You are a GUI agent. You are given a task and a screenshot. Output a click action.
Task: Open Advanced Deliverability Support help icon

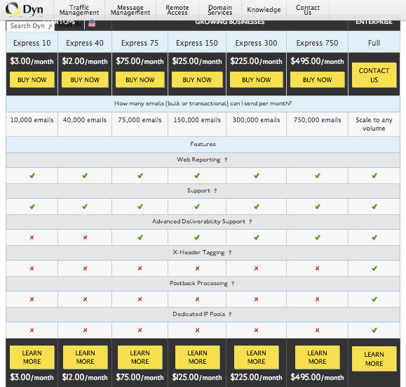click(250, 222)
